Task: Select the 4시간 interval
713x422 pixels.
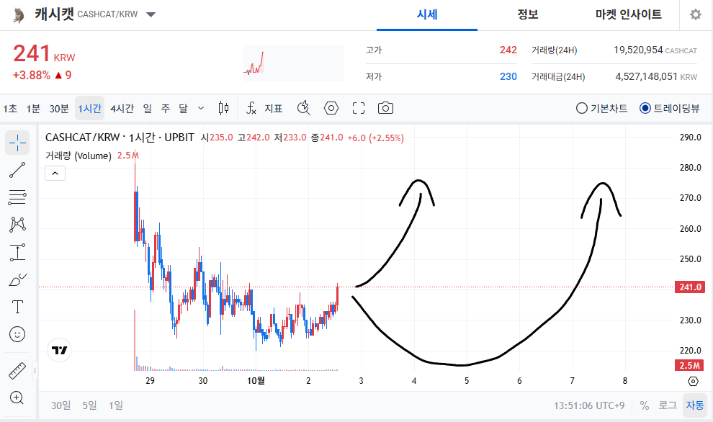Action: click(122, 108)
